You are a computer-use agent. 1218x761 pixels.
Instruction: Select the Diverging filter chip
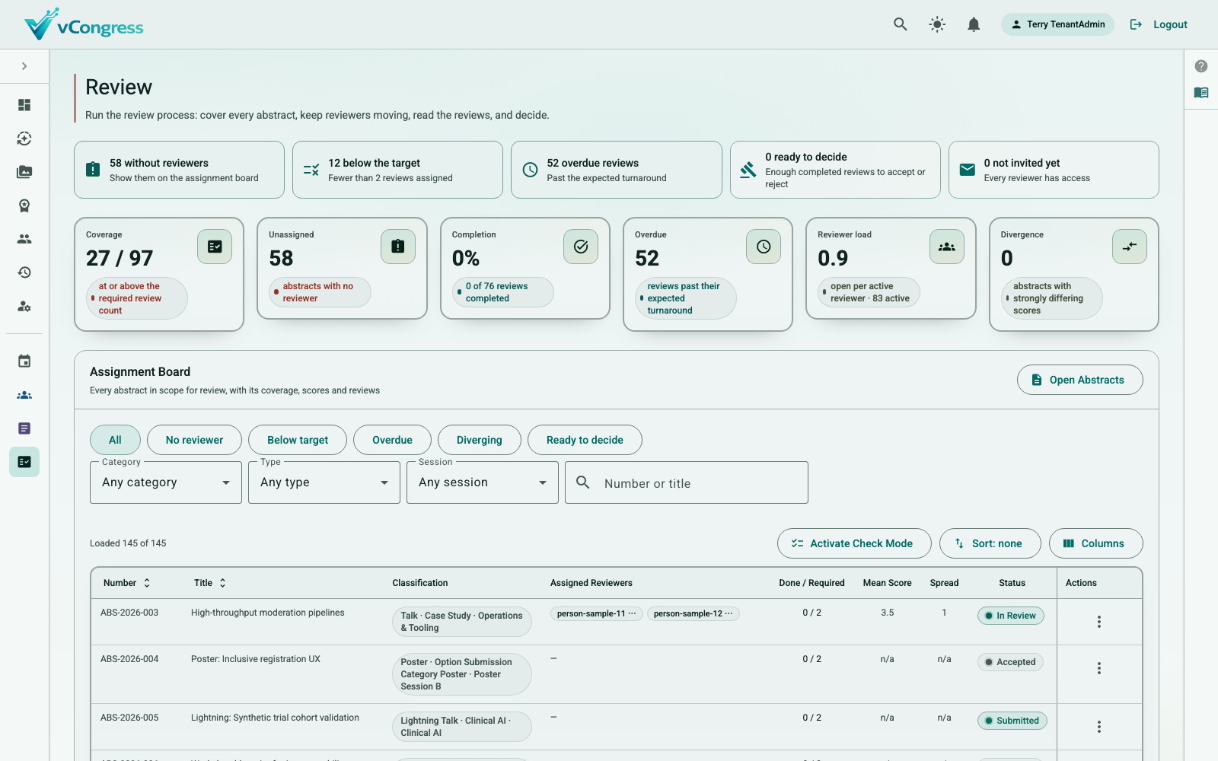tap(480, 440)
